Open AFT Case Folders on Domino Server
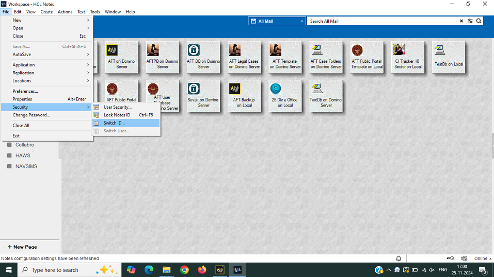The width and height of the screenshot is (494, 277). point(326,58)
